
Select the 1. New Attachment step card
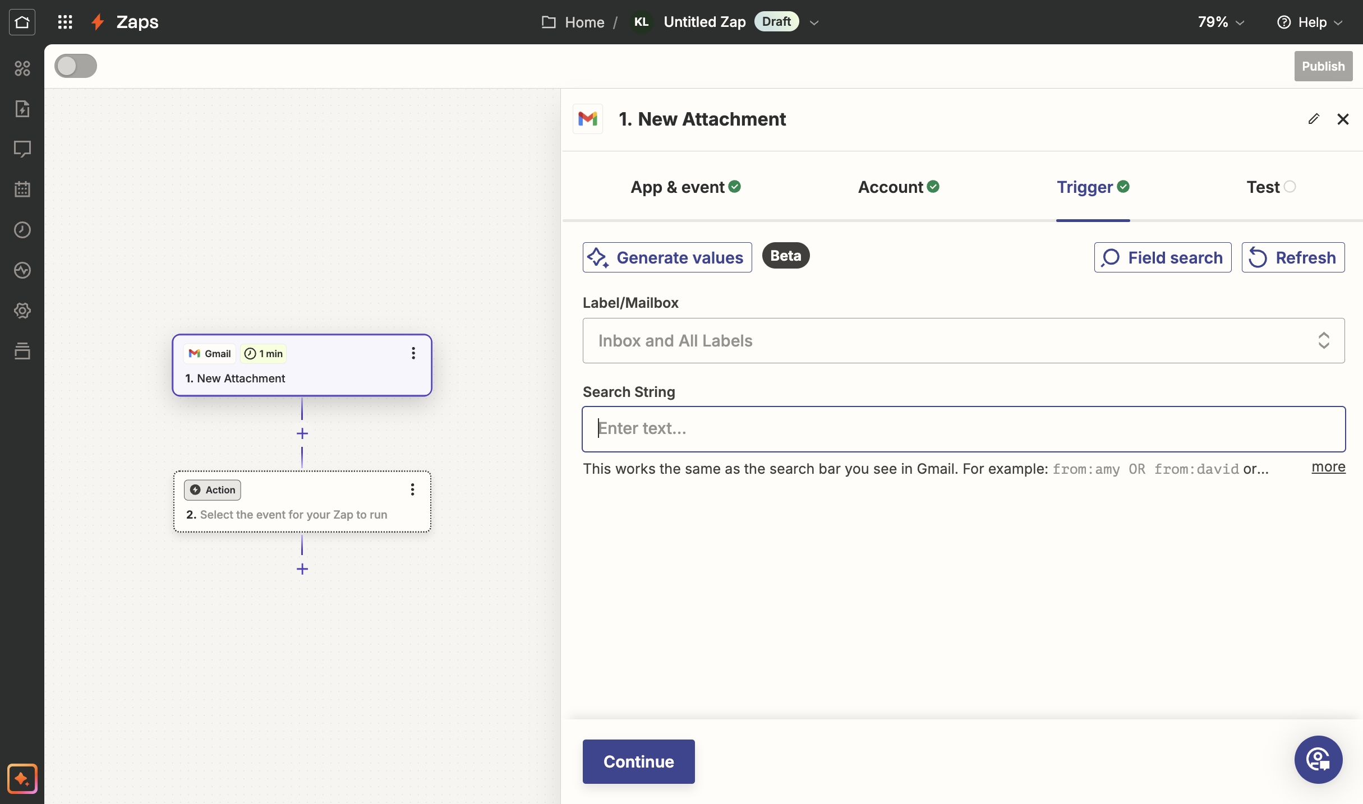[x=302, y=365]
